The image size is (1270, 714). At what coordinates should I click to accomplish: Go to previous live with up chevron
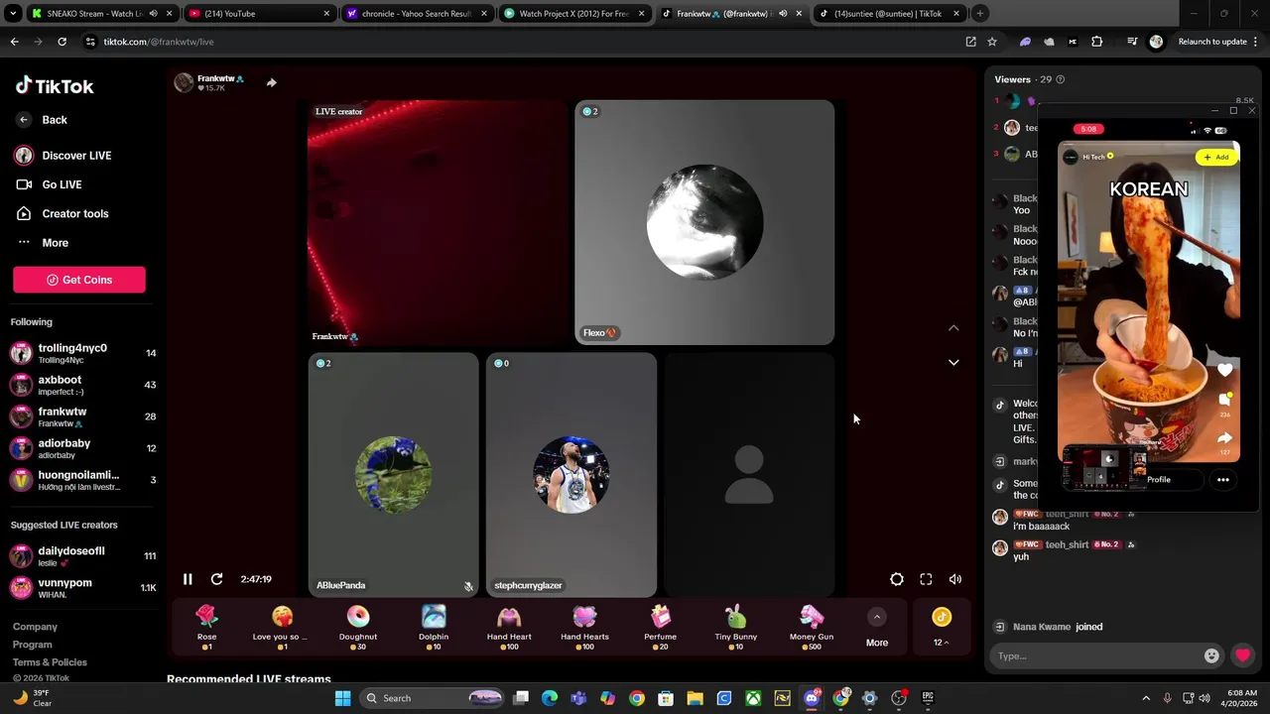[953, 328]
